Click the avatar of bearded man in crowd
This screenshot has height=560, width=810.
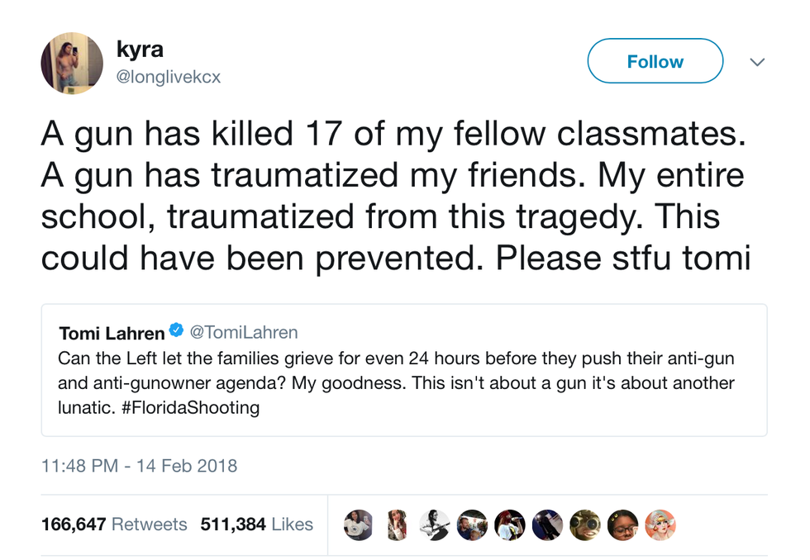(472, 524)
